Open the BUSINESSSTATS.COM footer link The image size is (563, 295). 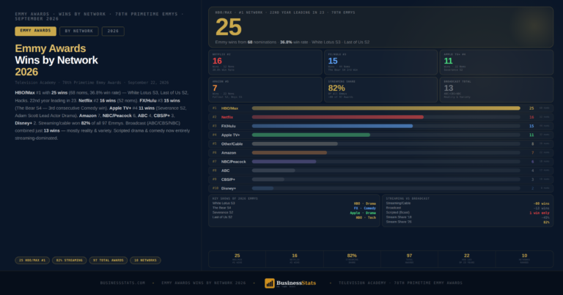point(122,283)
